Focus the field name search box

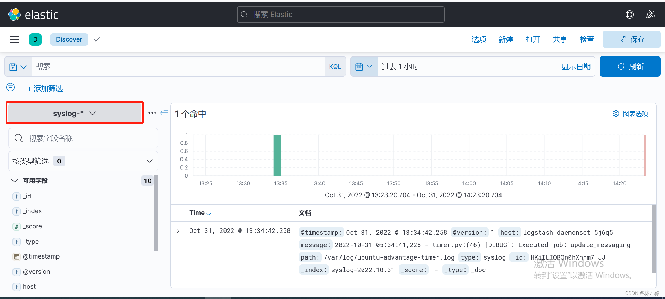(83, 138)
